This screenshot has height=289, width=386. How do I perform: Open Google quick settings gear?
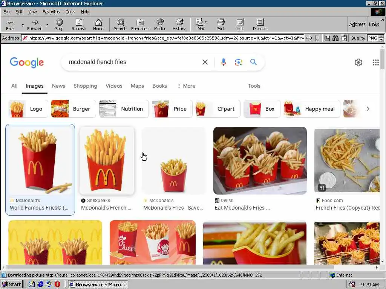[358, 62]
